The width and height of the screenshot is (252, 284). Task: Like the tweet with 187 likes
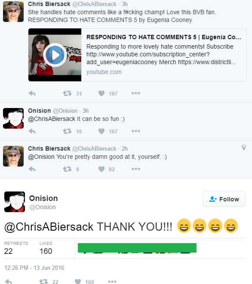101,93
